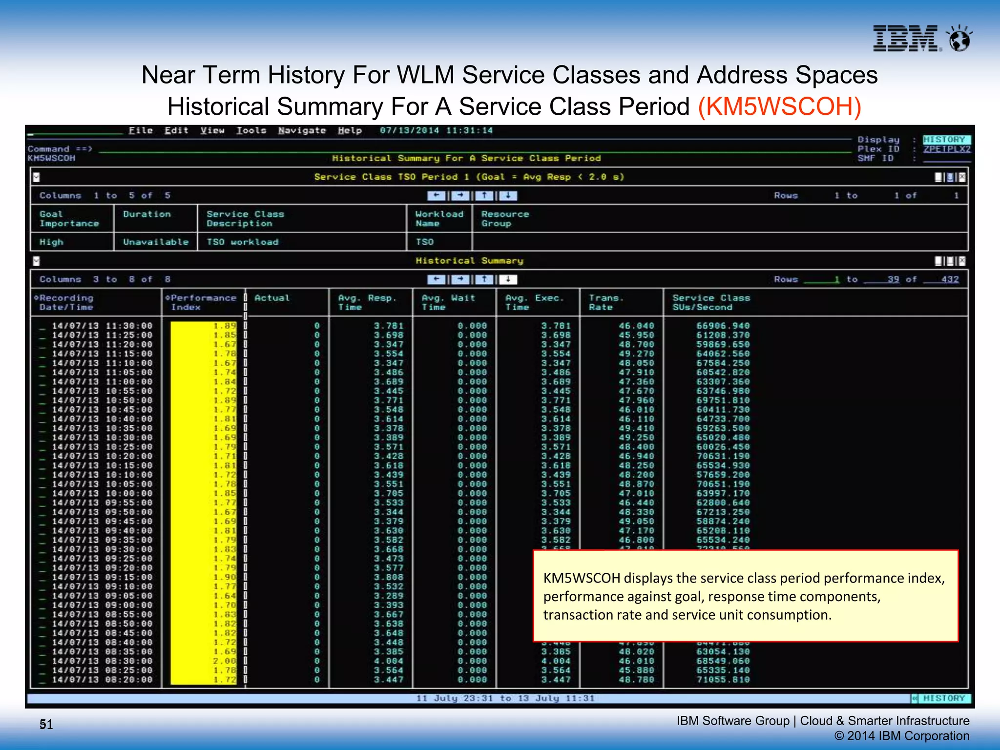Click SUs/Second value 71055.810

[723, 680]
